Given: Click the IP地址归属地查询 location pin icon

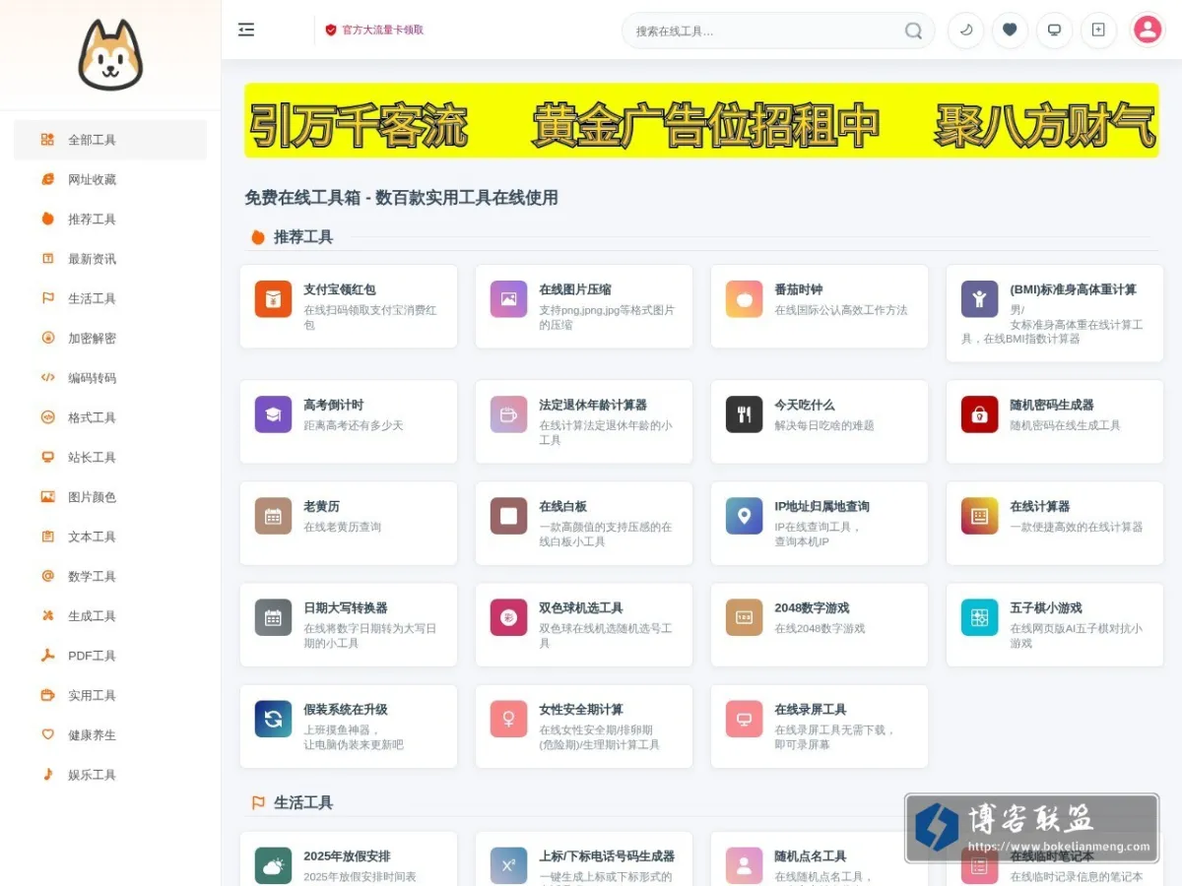Looking at the screenshot, I should tap(744, 516).
